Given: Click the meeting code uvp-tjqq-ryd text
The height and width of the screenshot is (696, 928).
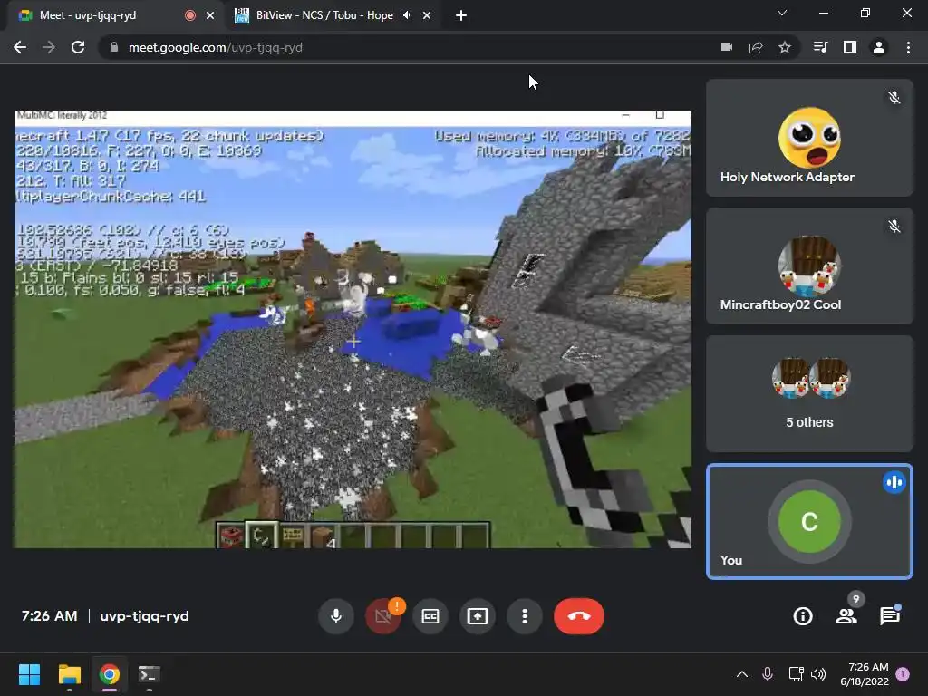Looking at the screenshot, I should pos(144,616).
